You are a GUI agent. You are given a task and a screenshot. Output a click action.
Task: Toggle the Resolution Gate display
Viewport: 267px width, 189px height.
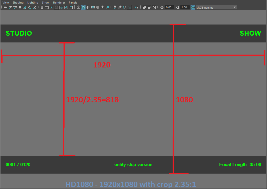pos(51,7)
